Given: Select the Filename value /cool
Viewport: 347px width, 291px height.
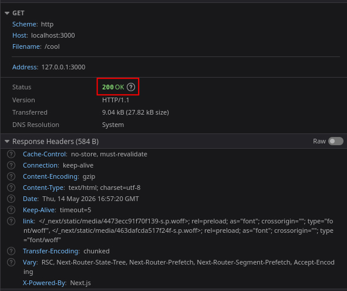Looking at the screenshot, I should [x=52, y=46].
